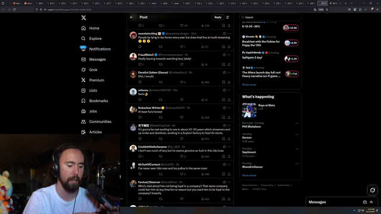Expand the Messages drawer chevron
This screenshot has height=214, width=381.
(371, 202)
